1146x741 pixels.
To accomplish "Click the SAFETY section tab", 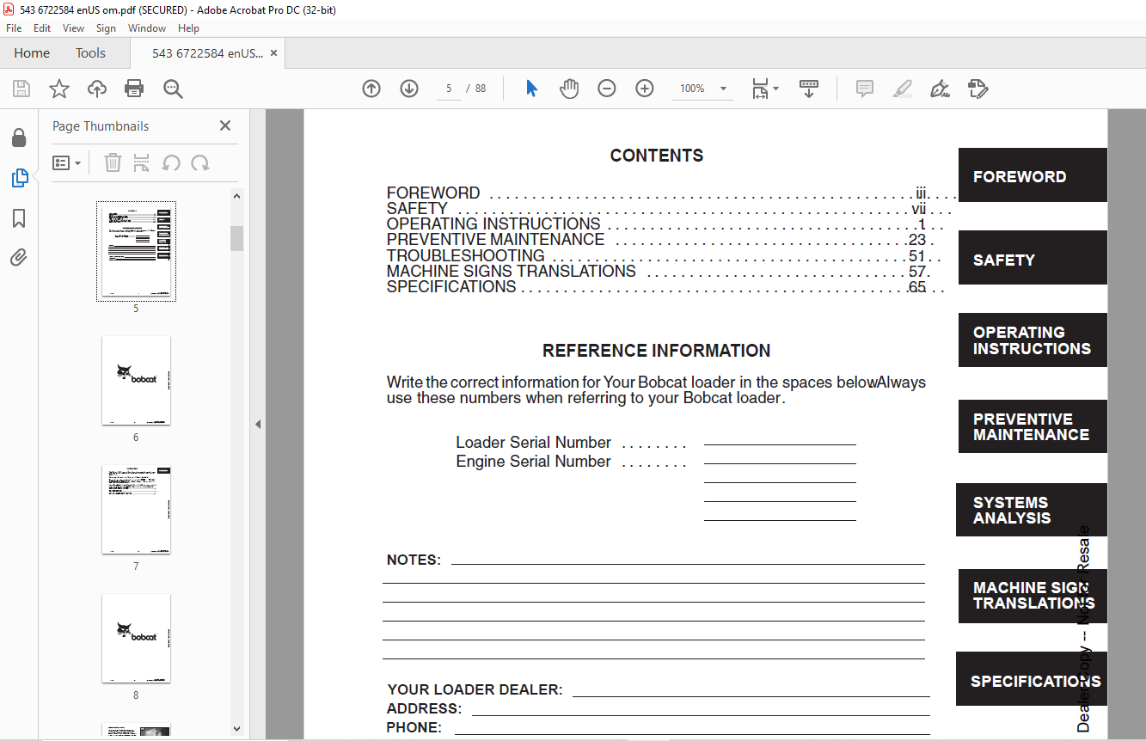I will point(1033,258).
